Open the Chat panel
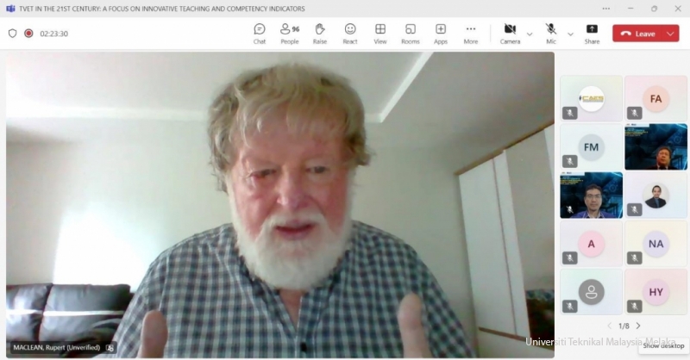 (259, 33)
